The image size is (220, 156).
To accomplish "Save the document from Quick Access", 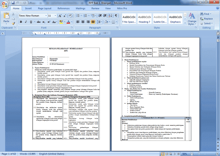I will point(13,3).
